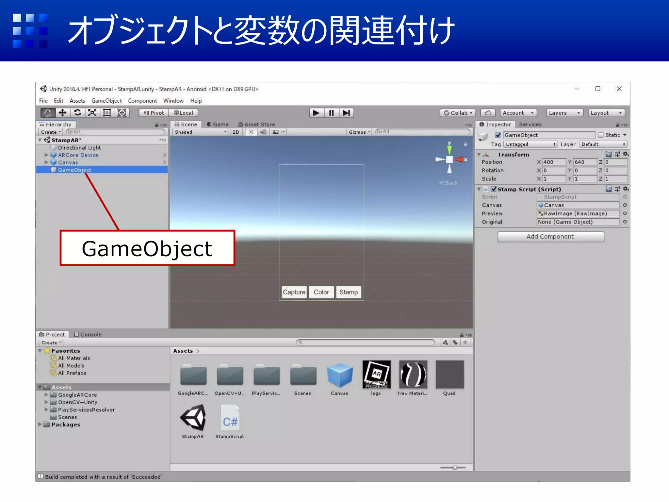Screen dimensions: 669x502
Task: Select the Hand tool
Action: (x=48, y=113)
